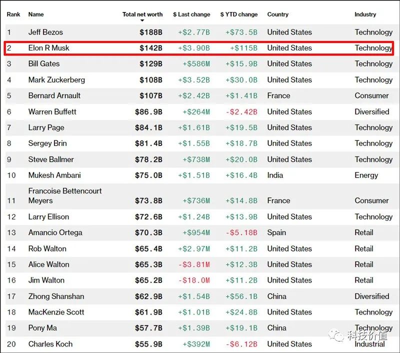The height and width of the screenshot is (353, 400).
Task: Click the sort arrow under Total net worth
Action: click(142, 20)
